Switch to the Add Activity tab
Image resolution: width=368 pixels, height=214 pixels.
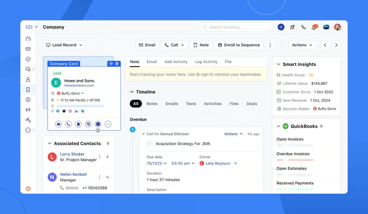click(x=176, y=62)
